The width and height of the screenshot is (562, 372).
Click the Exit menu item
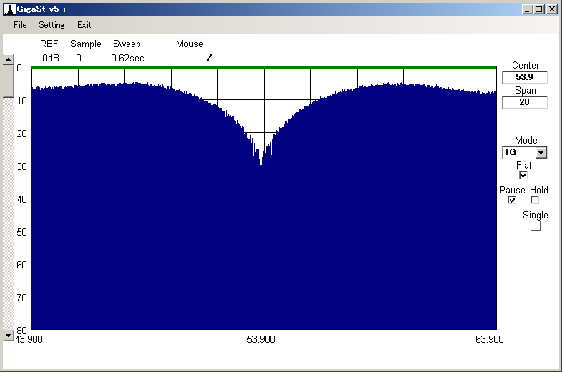coord(84,25)
